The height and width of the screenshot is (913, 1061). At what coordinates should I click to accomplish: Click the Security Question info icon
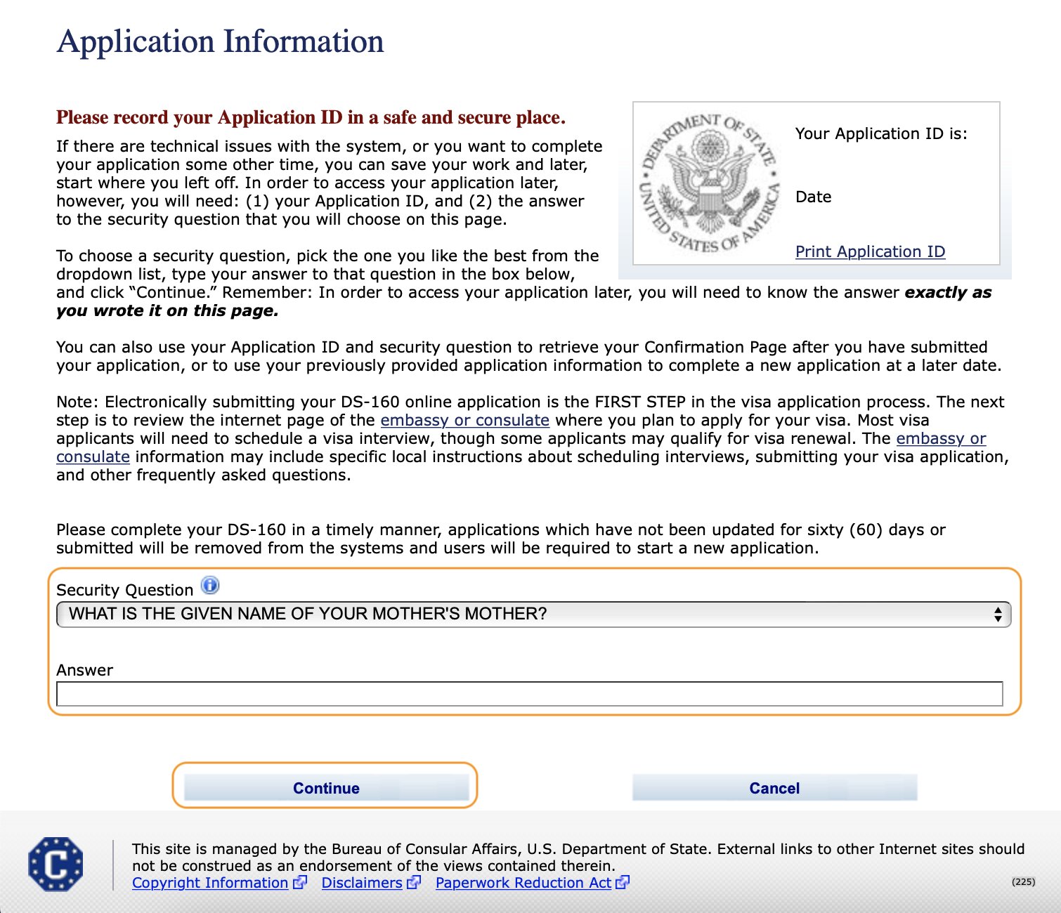coord(210,585)
